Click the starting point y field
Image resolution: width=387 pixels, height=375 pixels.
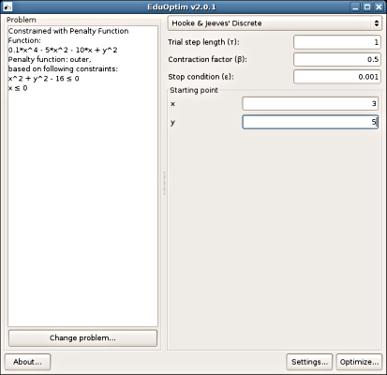[310, 122]
